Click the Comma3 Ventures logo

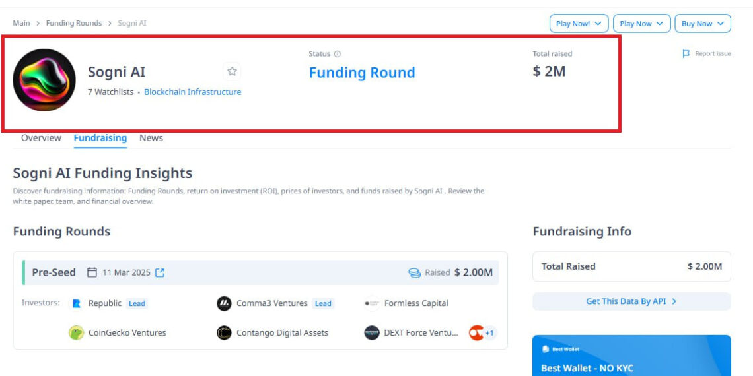(x=224, y=303)
